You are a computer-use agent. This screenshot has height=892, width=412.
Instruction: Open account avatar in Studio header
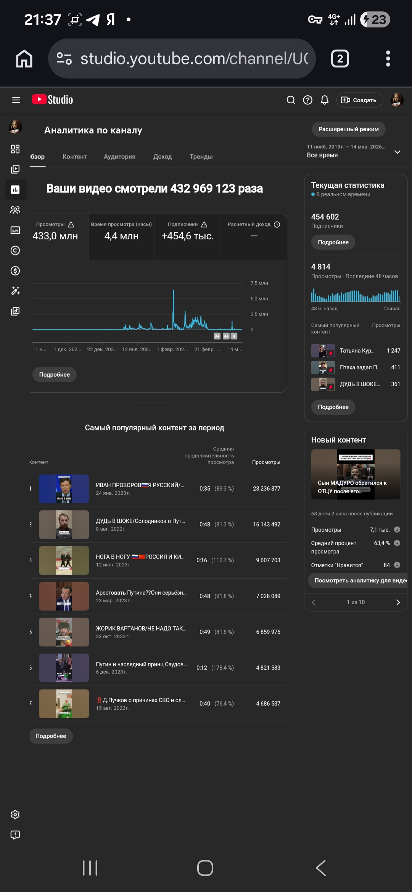[397, 100]
